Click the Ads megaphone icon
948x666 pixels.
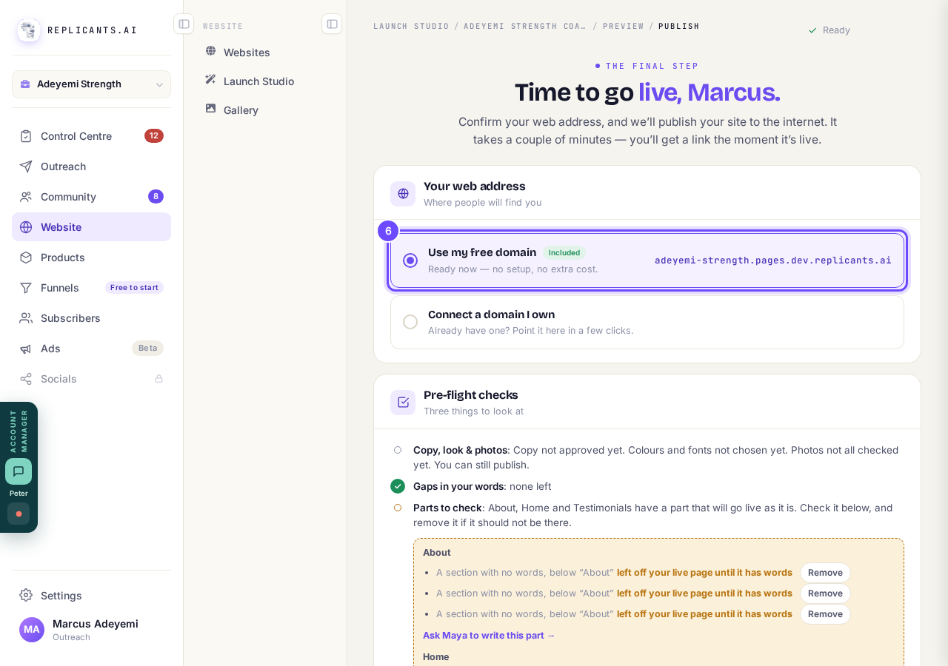[26, 349]
